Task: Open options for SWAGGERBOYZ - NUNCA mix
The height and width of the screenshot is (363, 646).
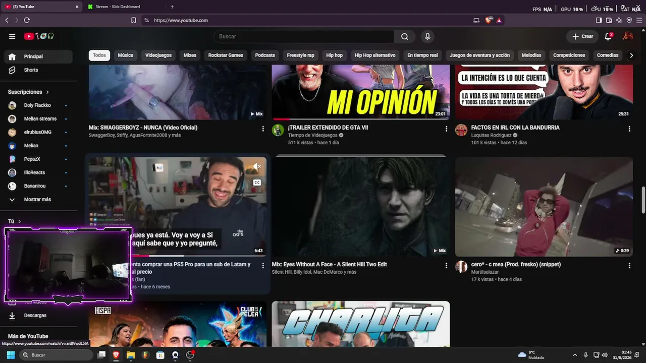Action: pos(263,129)
